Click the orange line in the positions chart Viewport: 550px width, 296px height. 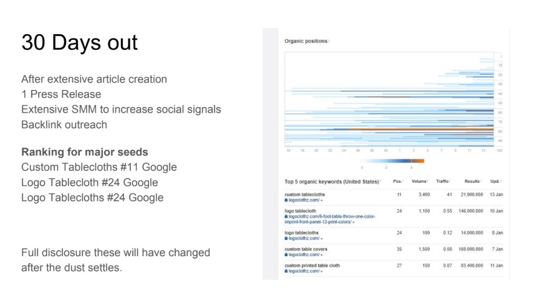coord(420,129)
